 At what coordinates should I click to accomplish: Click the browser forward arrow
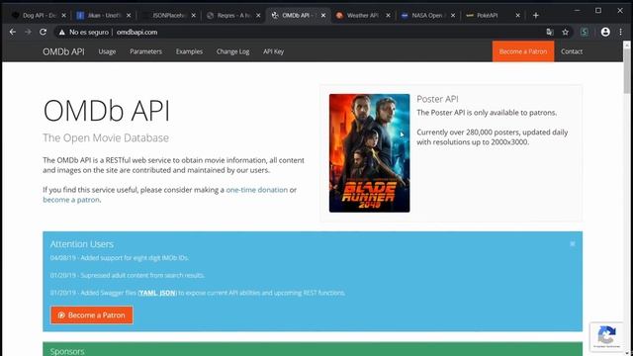[28, 32]
